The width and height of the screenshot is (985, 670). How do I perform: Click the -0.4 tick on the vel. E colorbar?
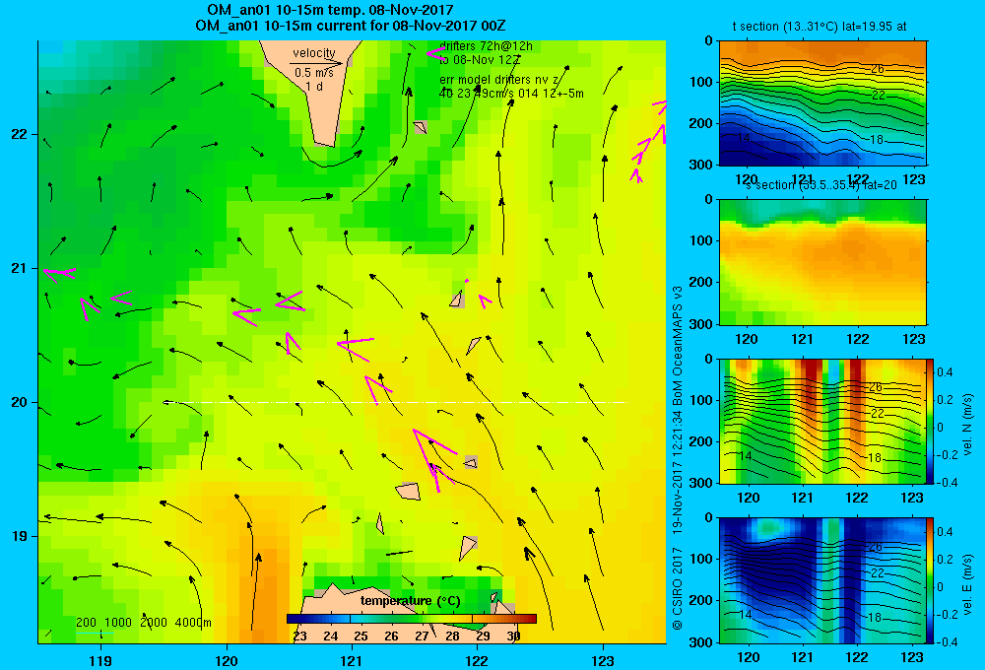point(947,641)
